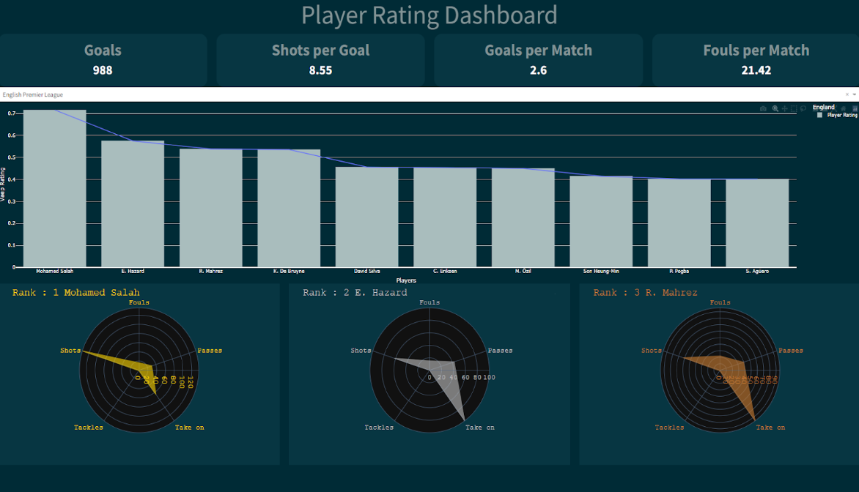Viewport: 859px width, 492px height.
Task: Expand the dropdown arrow at the top-right corner
Action: (x=855, y=94)
